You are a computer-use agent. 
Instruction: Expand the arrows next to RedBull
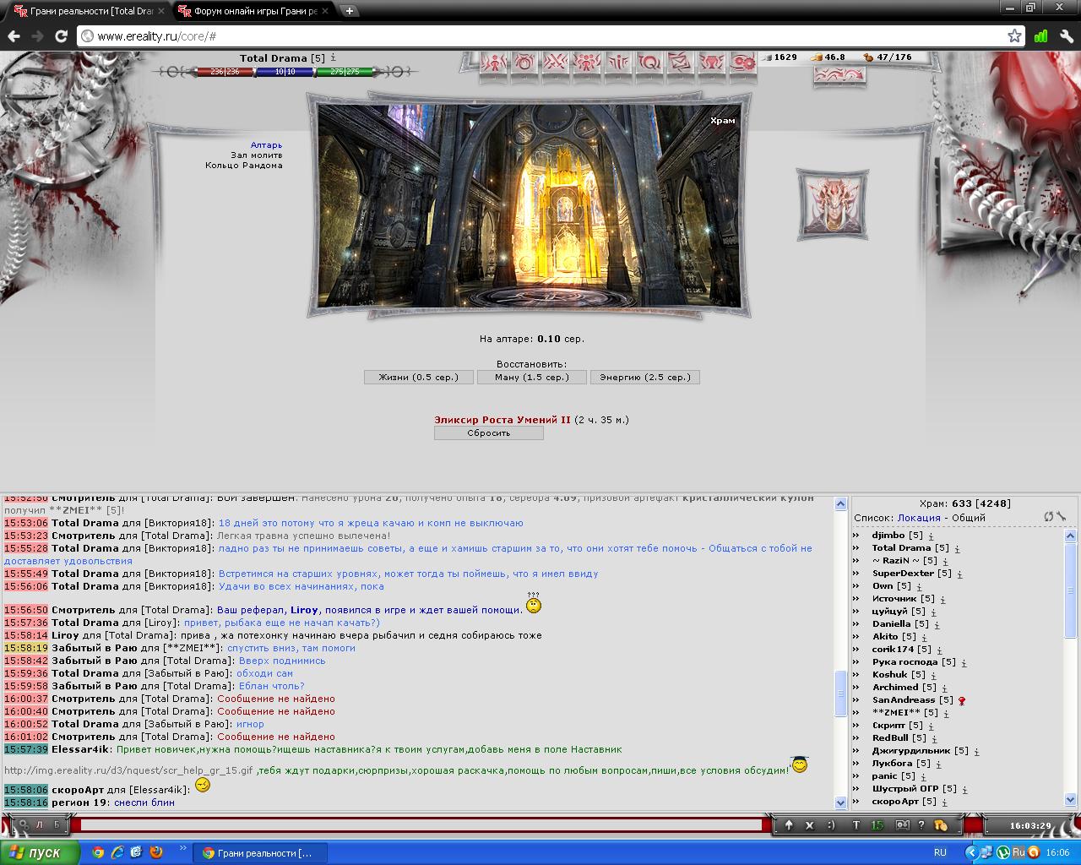pos(856,738)
